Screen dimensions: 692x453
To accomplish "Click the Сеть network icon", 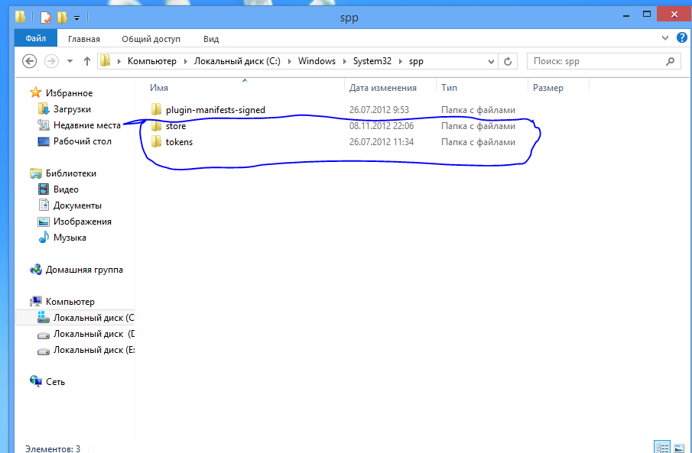I will 36,381.
